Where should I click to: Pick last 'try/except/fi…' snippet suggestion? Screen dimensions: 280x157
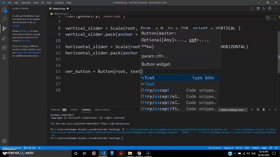click(x=179, y=109)
